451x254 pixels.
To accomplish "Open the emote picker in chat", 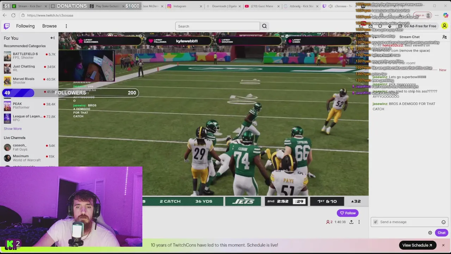I will [444, 222].
